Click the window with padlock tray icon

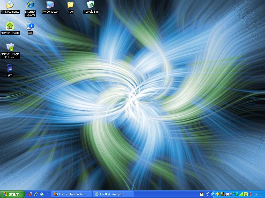[227, 194]
